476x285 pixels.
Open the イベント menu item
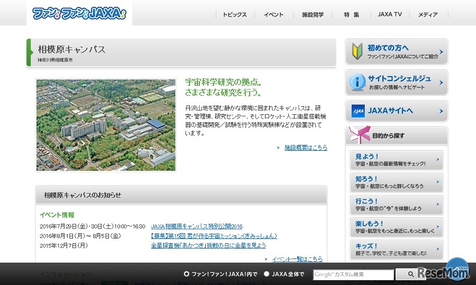click(273, 15)
